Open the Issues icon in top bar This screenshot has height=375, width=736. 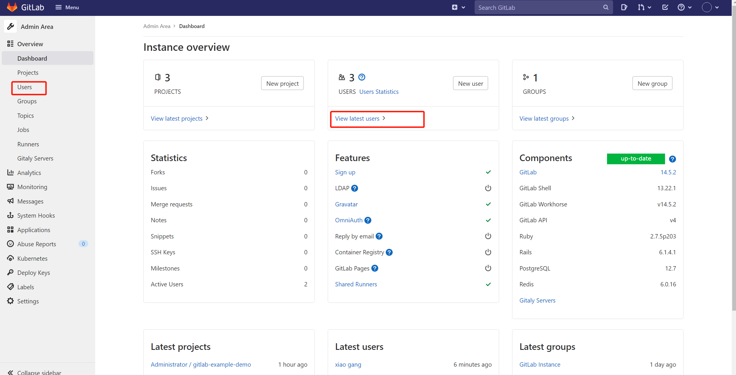tap(624, 8)
